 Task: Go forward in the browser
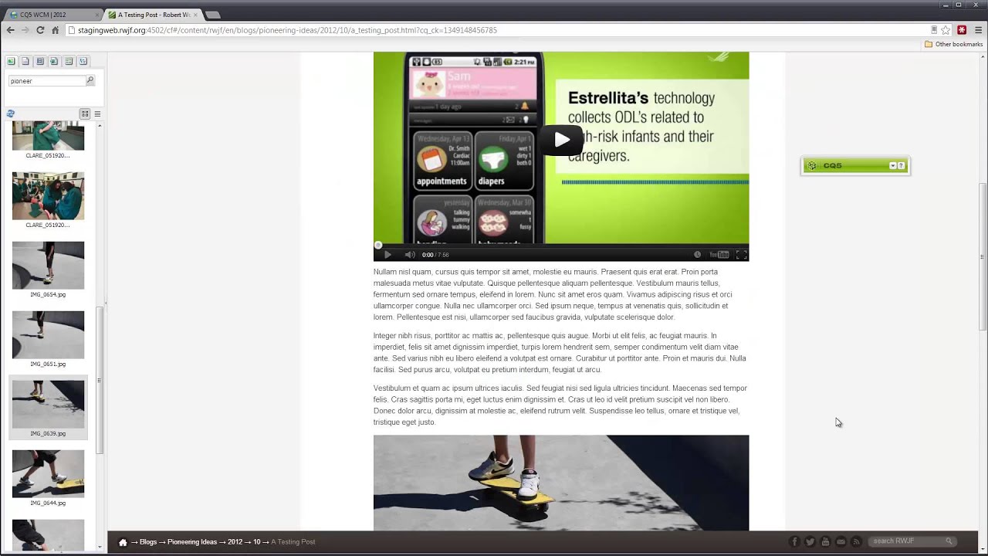25,30
